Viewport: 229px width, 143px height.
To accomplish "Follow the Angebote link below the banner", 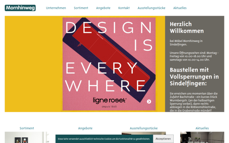I will [85, 128].
